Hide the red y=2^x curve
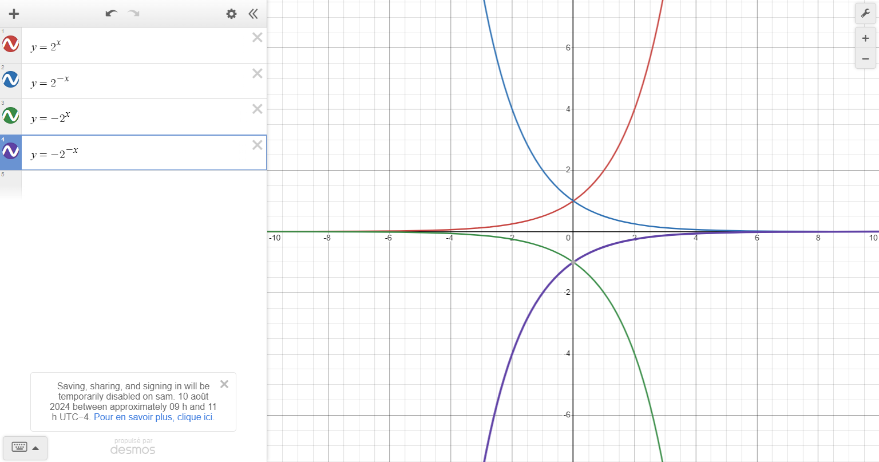This screenshot has height=462, width=879. click(10, 44)
